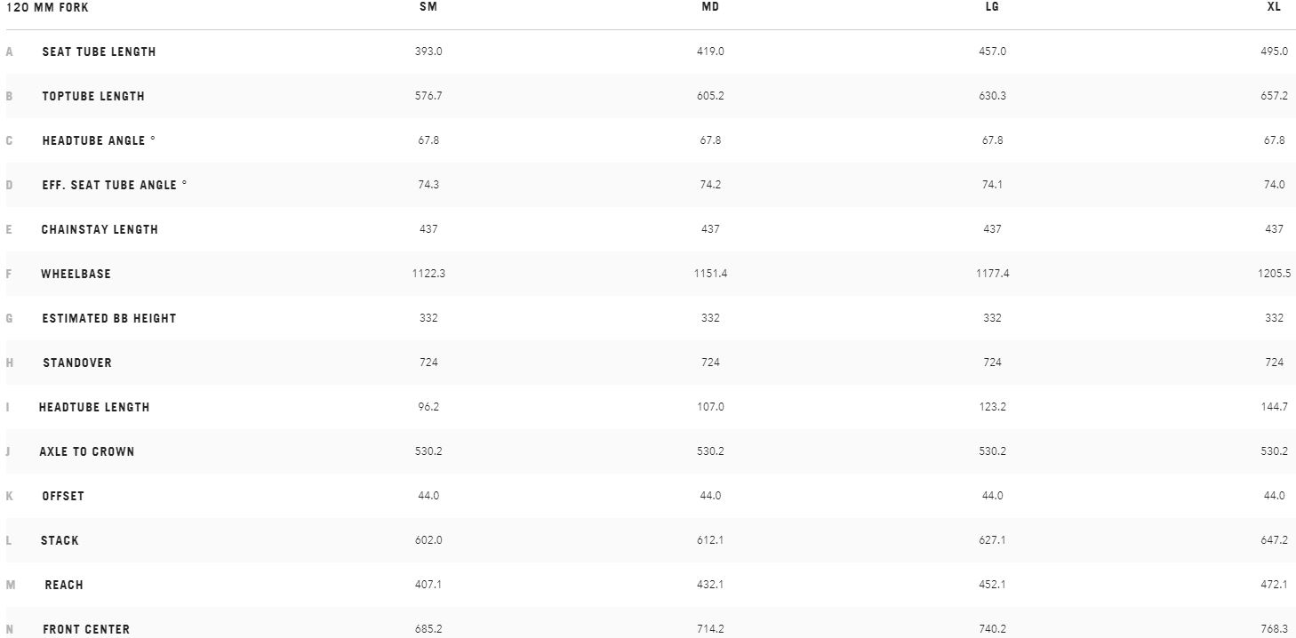
Task: Click the STACK row label
Action: (x=60, y=540)
